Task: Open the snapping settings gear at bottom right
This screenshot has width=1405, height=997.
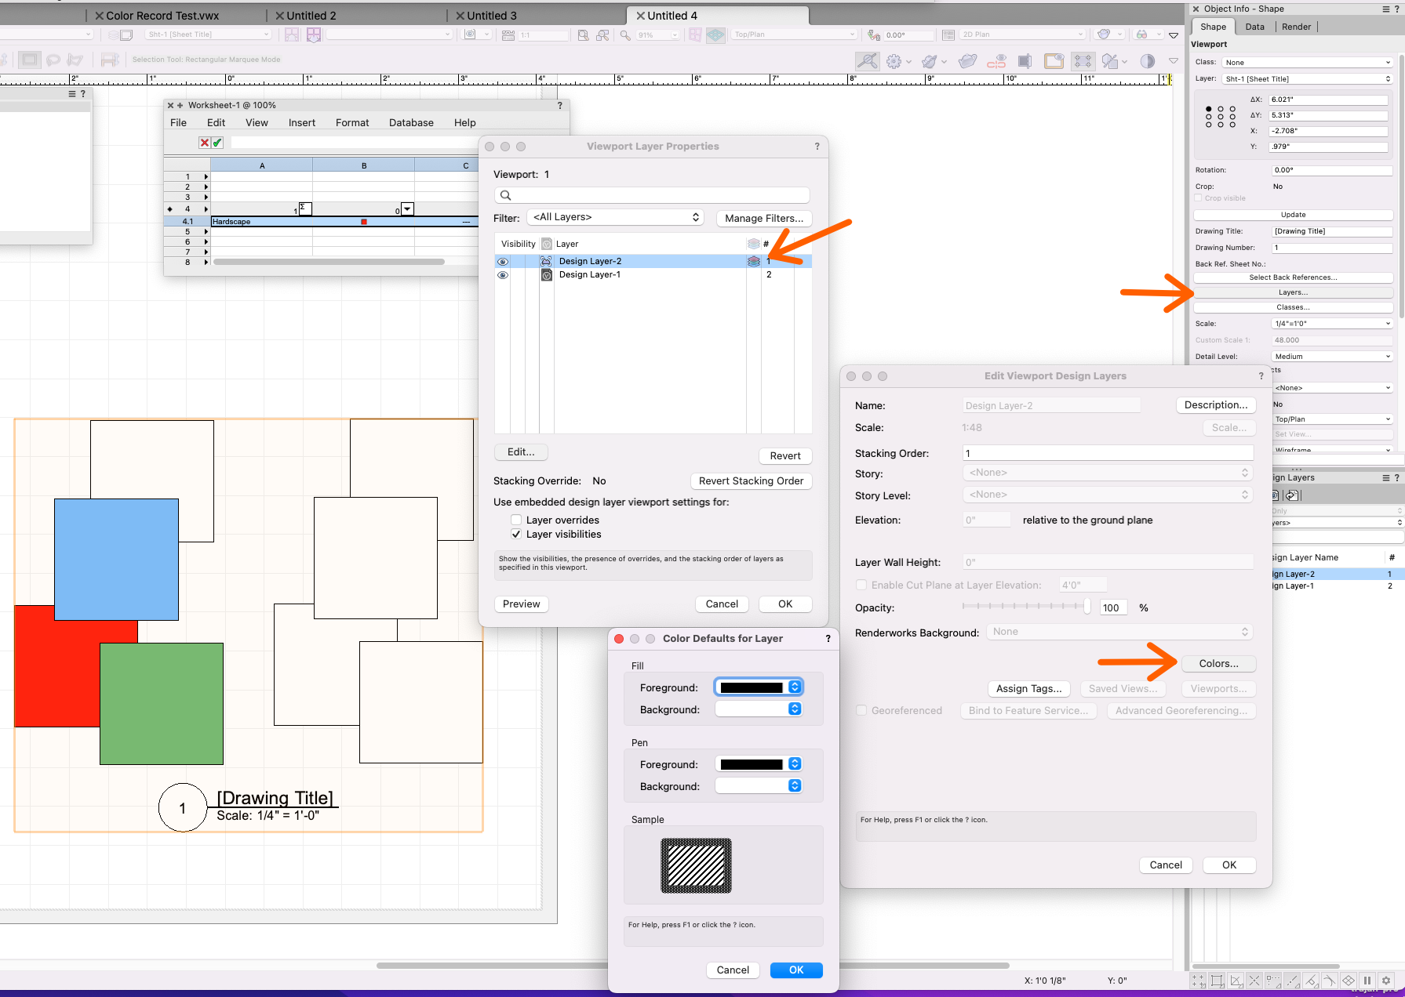Action: [1386, 981]
